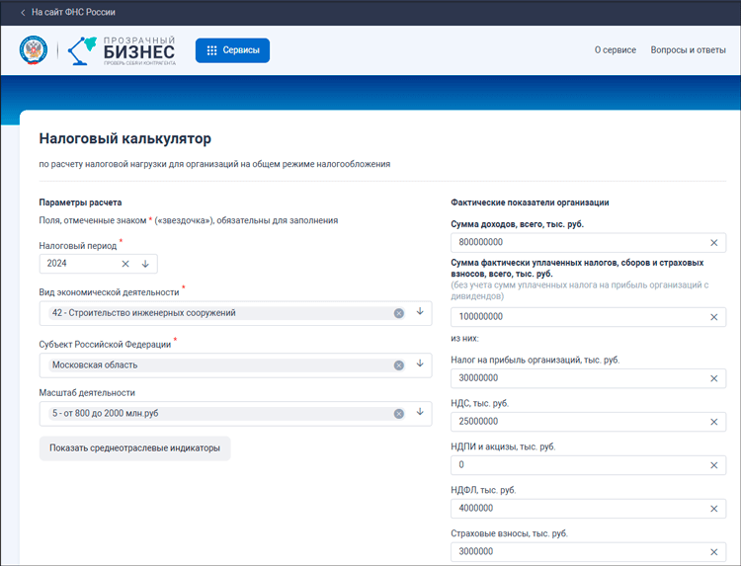Clear the Московская область selection

[x=399, y=364]
